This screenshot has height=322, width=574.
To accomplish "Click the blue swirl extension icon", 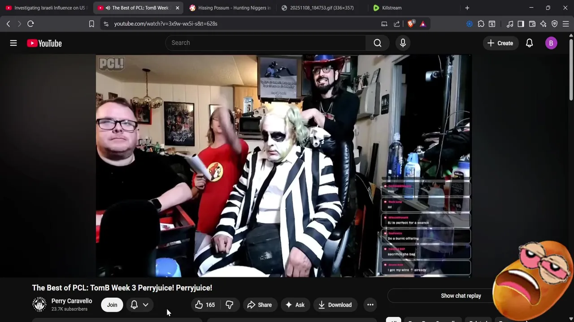I will [x=470, y=24].
